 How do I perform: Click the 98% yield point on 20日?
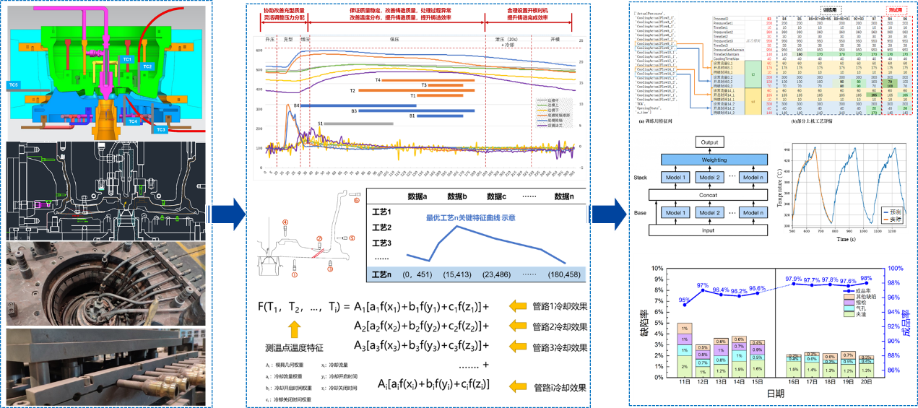[x=866, y=283]
